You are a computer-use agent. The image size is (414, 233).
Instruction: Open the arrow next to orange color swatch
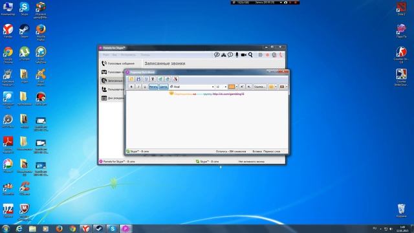tap(237, 87)
